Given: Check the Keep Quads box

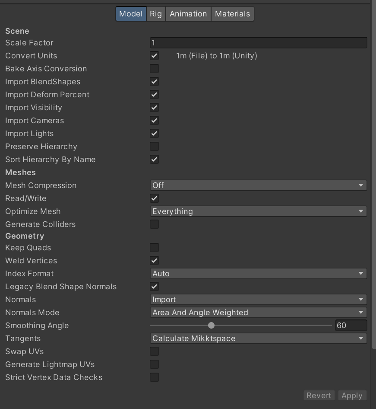Looking at the screenshot, I should coord(154,248).
